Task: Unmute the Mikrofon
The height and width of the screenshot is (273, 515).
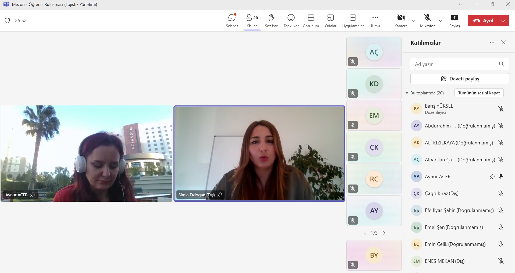Action: (428, 21)
